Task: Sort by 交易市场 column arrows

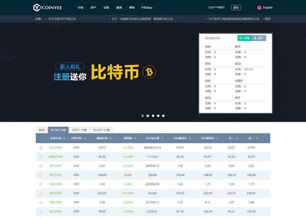Action: [64, 139]
